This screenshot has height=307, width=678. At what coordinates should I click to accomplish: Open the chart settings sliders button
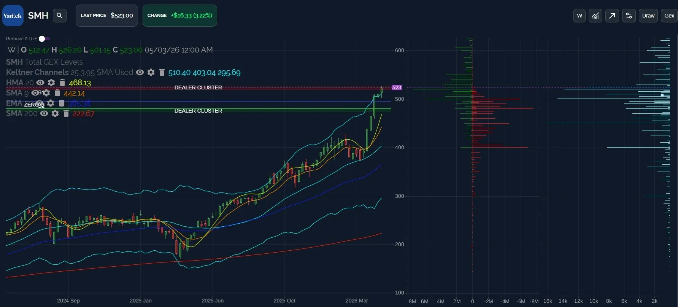pos(629,16)
